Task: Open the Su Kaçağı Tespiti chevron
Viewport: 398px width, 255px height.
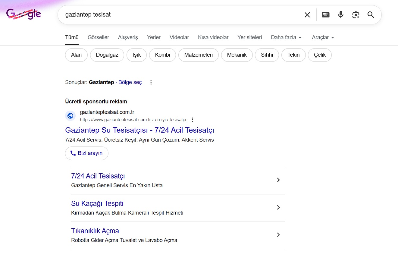Action: pos(278,207)
